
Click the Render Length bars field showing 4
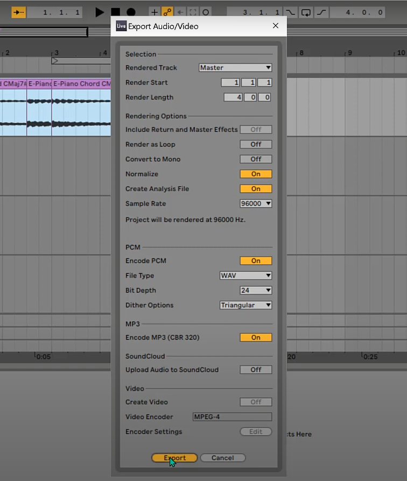(233, 97)
